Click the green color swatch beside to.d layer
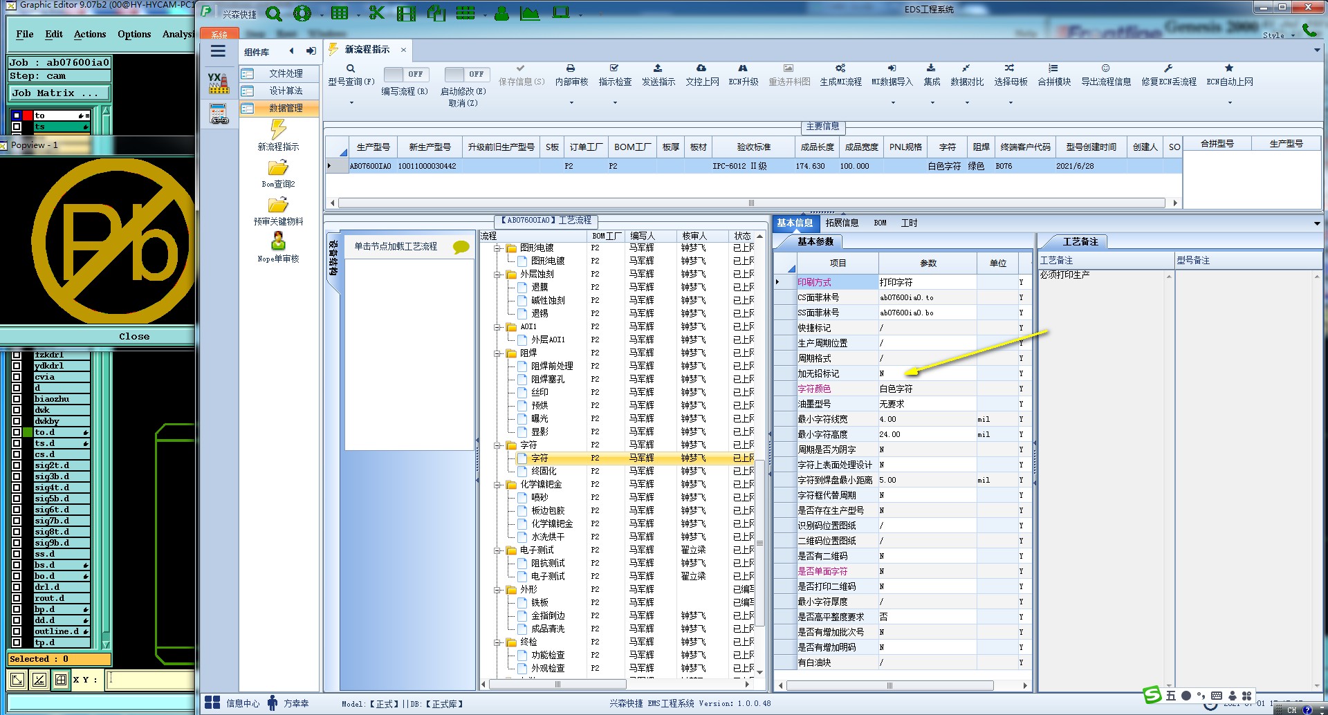 28,432
